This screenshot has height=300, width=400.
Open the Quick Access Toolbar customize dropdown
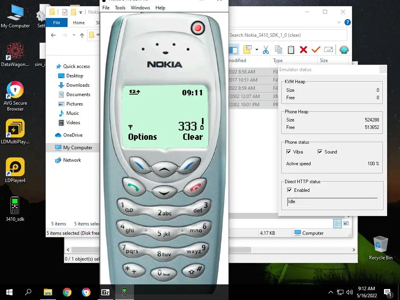coord(80,12)
